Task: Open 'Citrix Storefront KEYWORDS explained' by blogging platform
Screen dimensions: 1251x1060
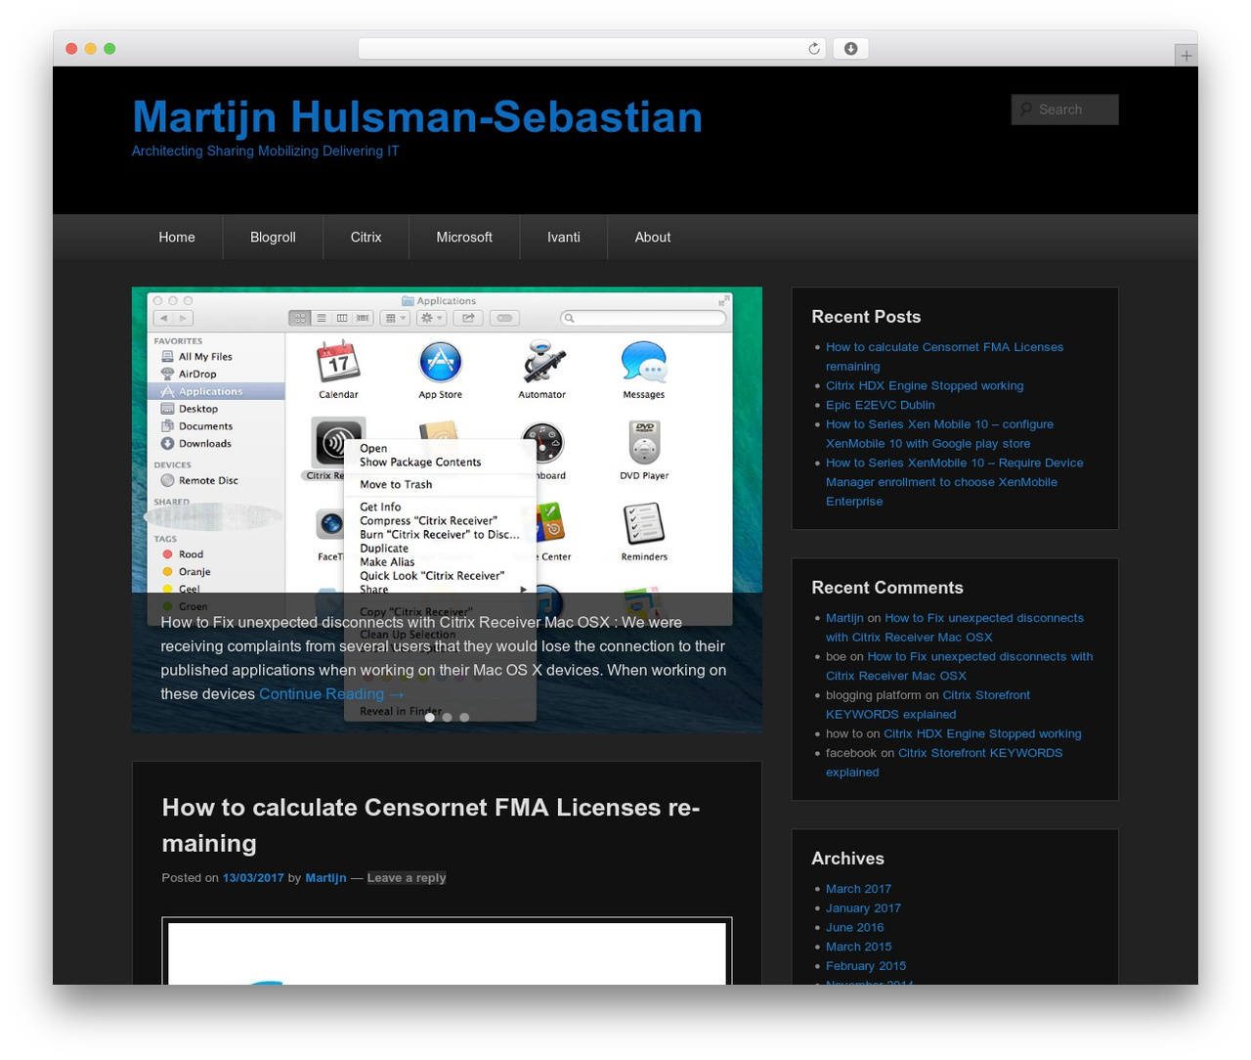Action: [x=927, y=704]
